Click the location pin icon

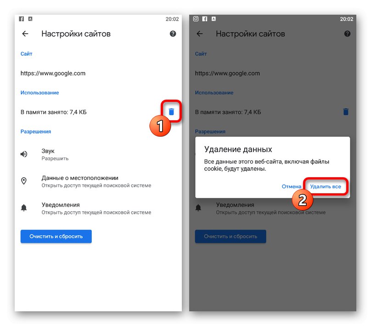coord(24,181)
